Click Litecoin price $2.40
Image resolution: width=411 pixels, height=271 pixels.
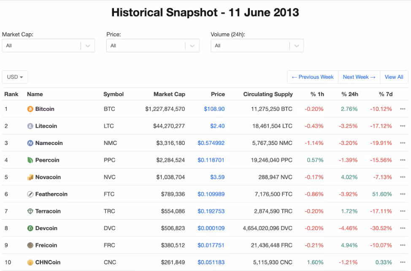coord(217,126)
